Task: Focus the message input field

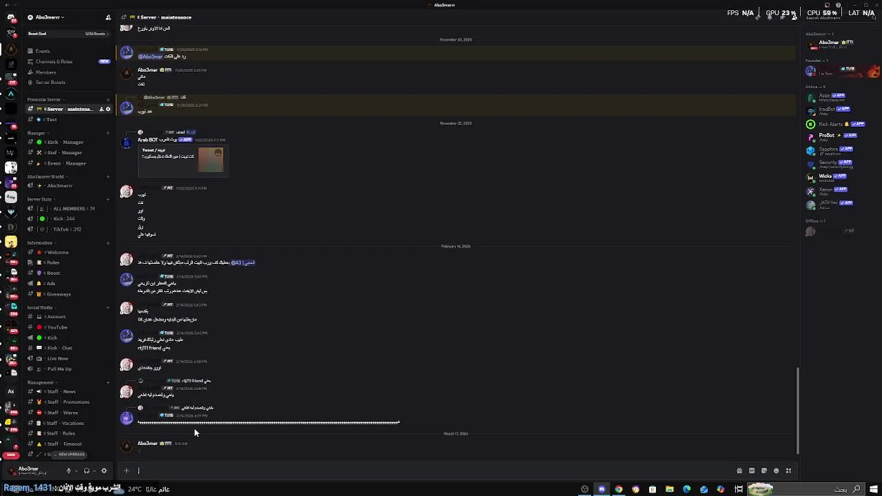Action: [x=434, y=471]
